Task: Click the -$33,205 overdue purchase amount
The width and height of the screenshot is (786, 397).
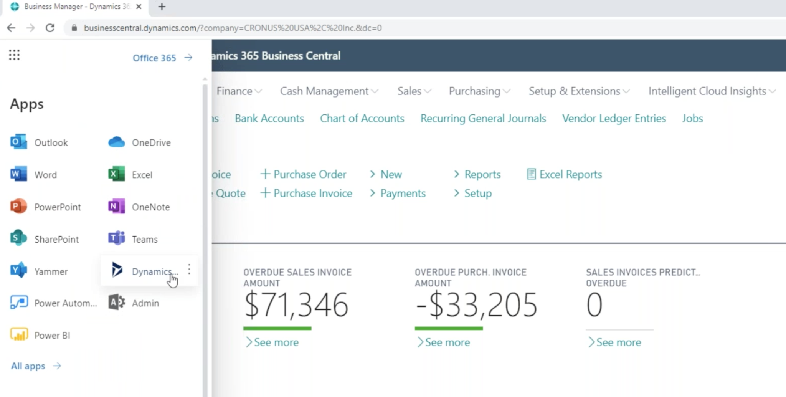Action: tap(476, 305)
